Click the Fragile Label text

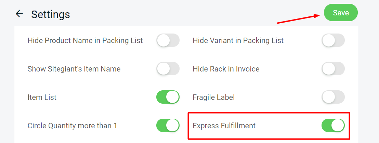pos(214,97)
